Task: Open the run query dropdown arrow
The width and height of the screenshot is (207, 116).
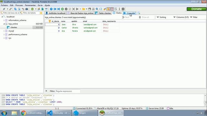Action: tap(80, 9)
